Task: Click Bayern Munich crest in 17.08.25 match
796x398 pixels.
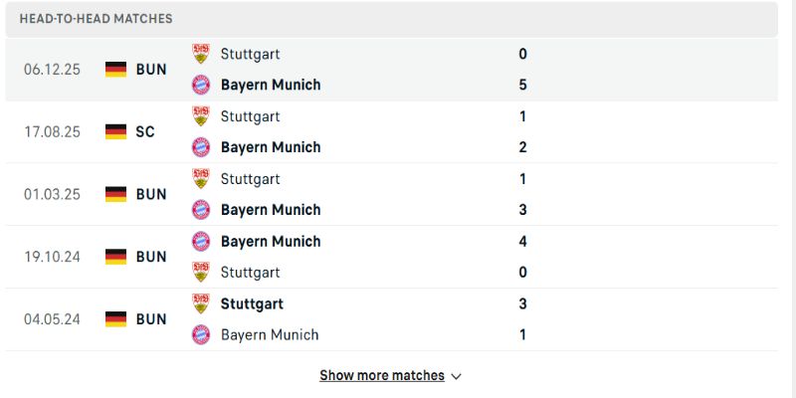Action: (x=201, y=147)
